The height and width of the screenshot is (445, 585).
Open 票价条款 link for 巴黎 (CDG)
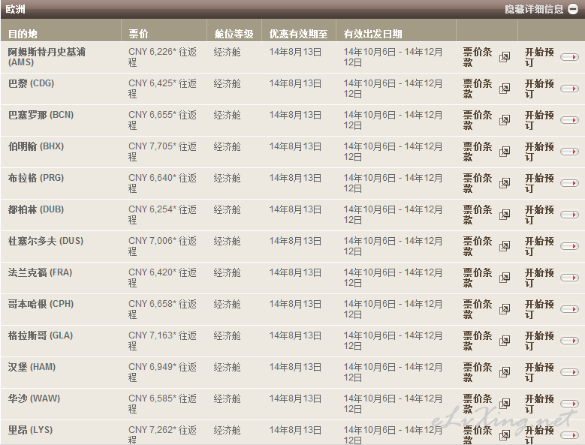[478, 89]
